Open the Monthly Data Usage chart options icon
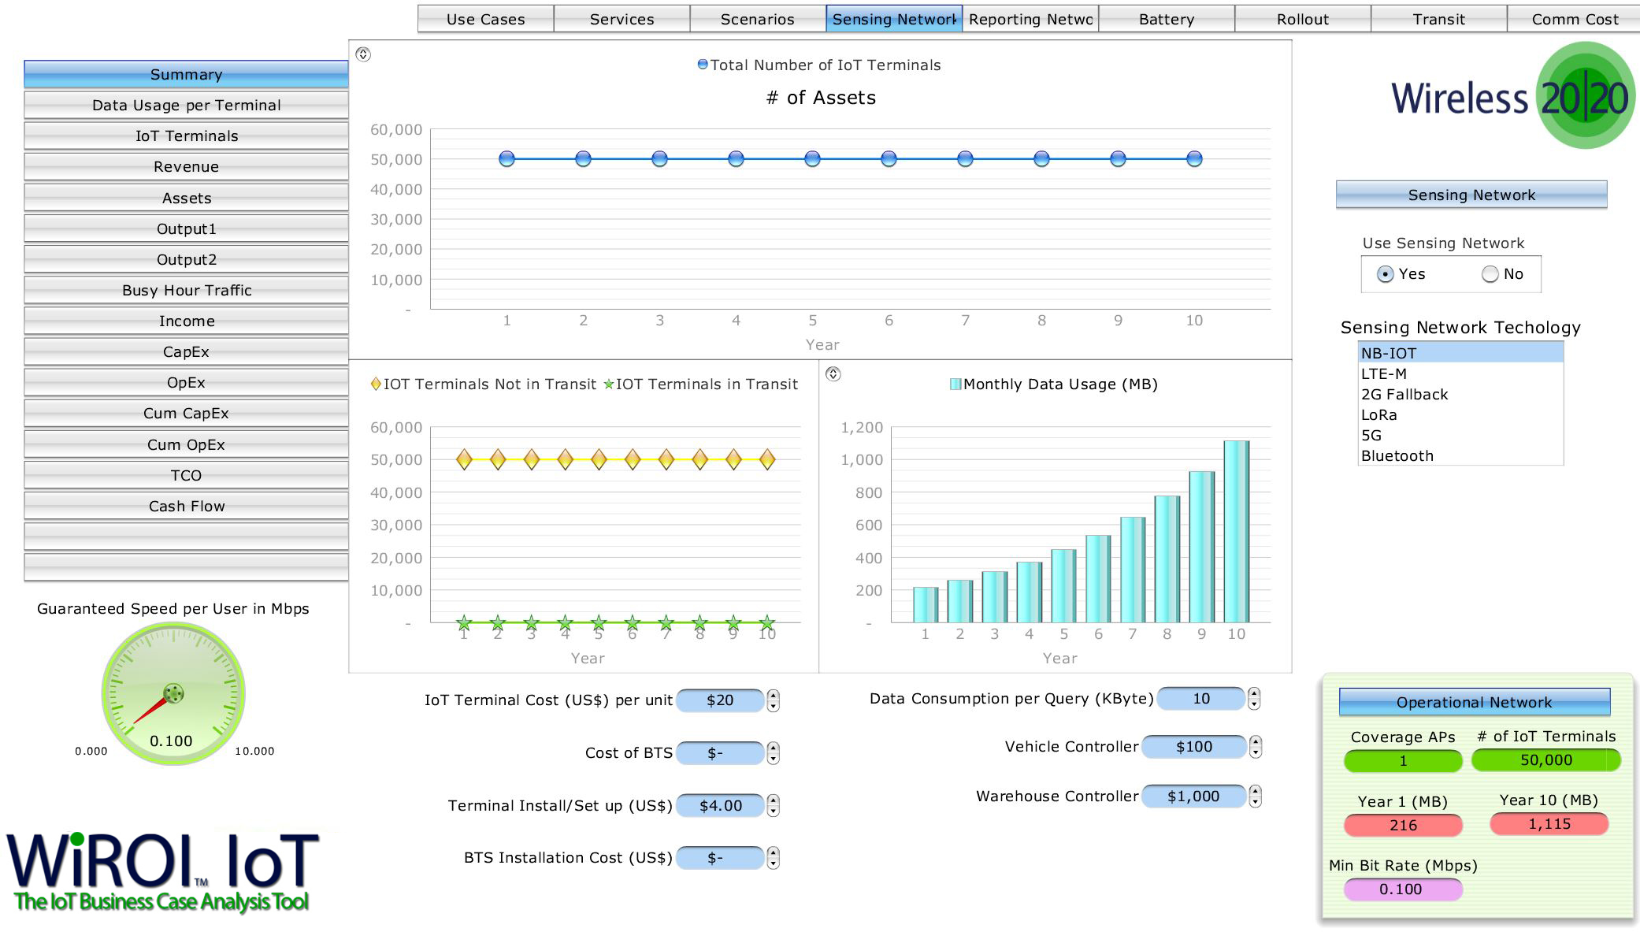Viewport: 1640px width, 932px height. [833, 374]
